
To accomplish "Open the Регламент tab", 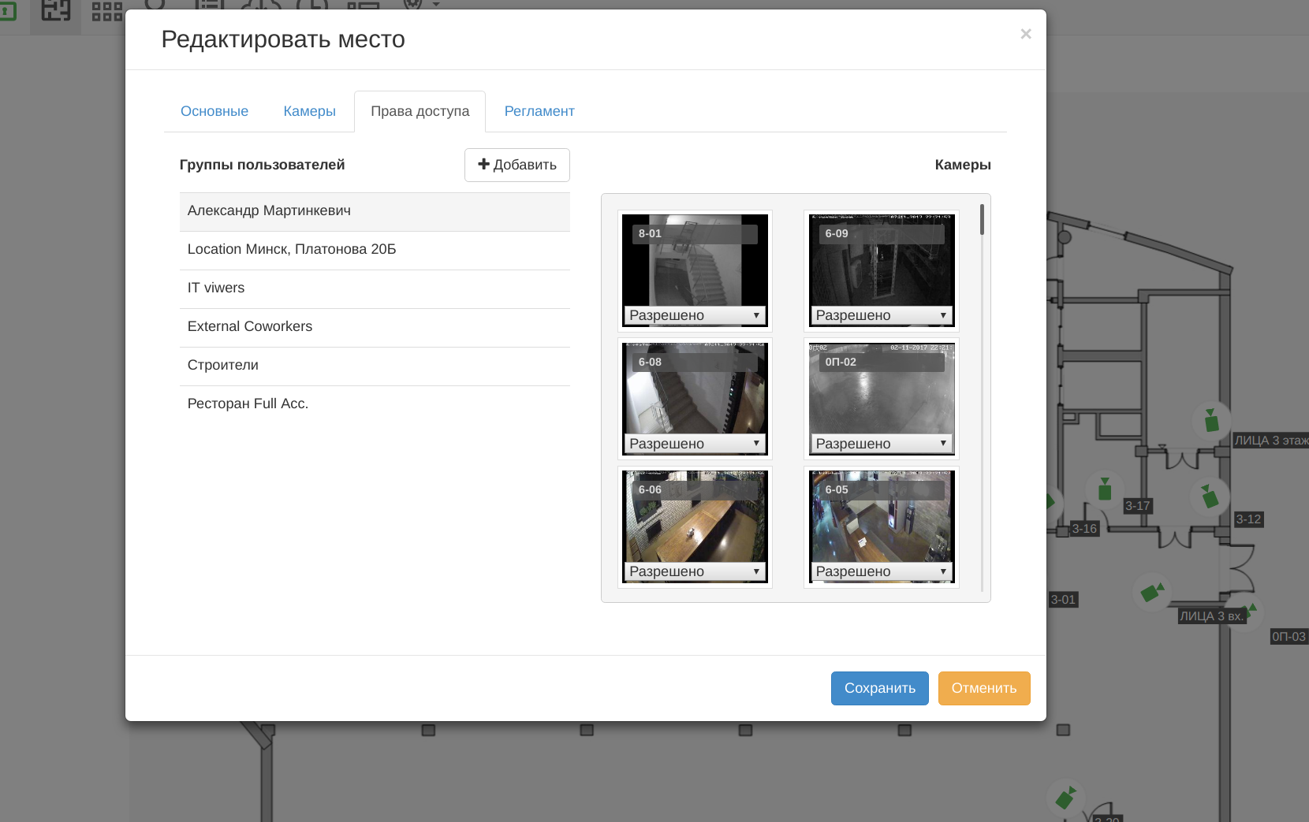I will click(x=539, y=111).
